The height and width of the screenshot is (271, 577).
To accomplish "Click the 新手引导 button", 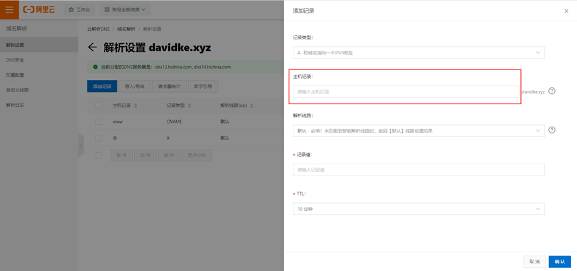I will pos(203,87).
